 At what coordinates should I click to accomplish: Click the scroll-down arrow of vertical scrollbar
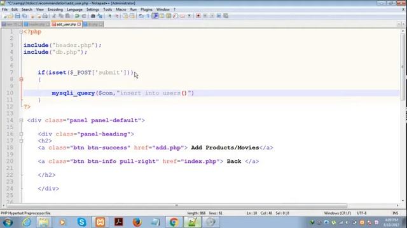[403, 200]
